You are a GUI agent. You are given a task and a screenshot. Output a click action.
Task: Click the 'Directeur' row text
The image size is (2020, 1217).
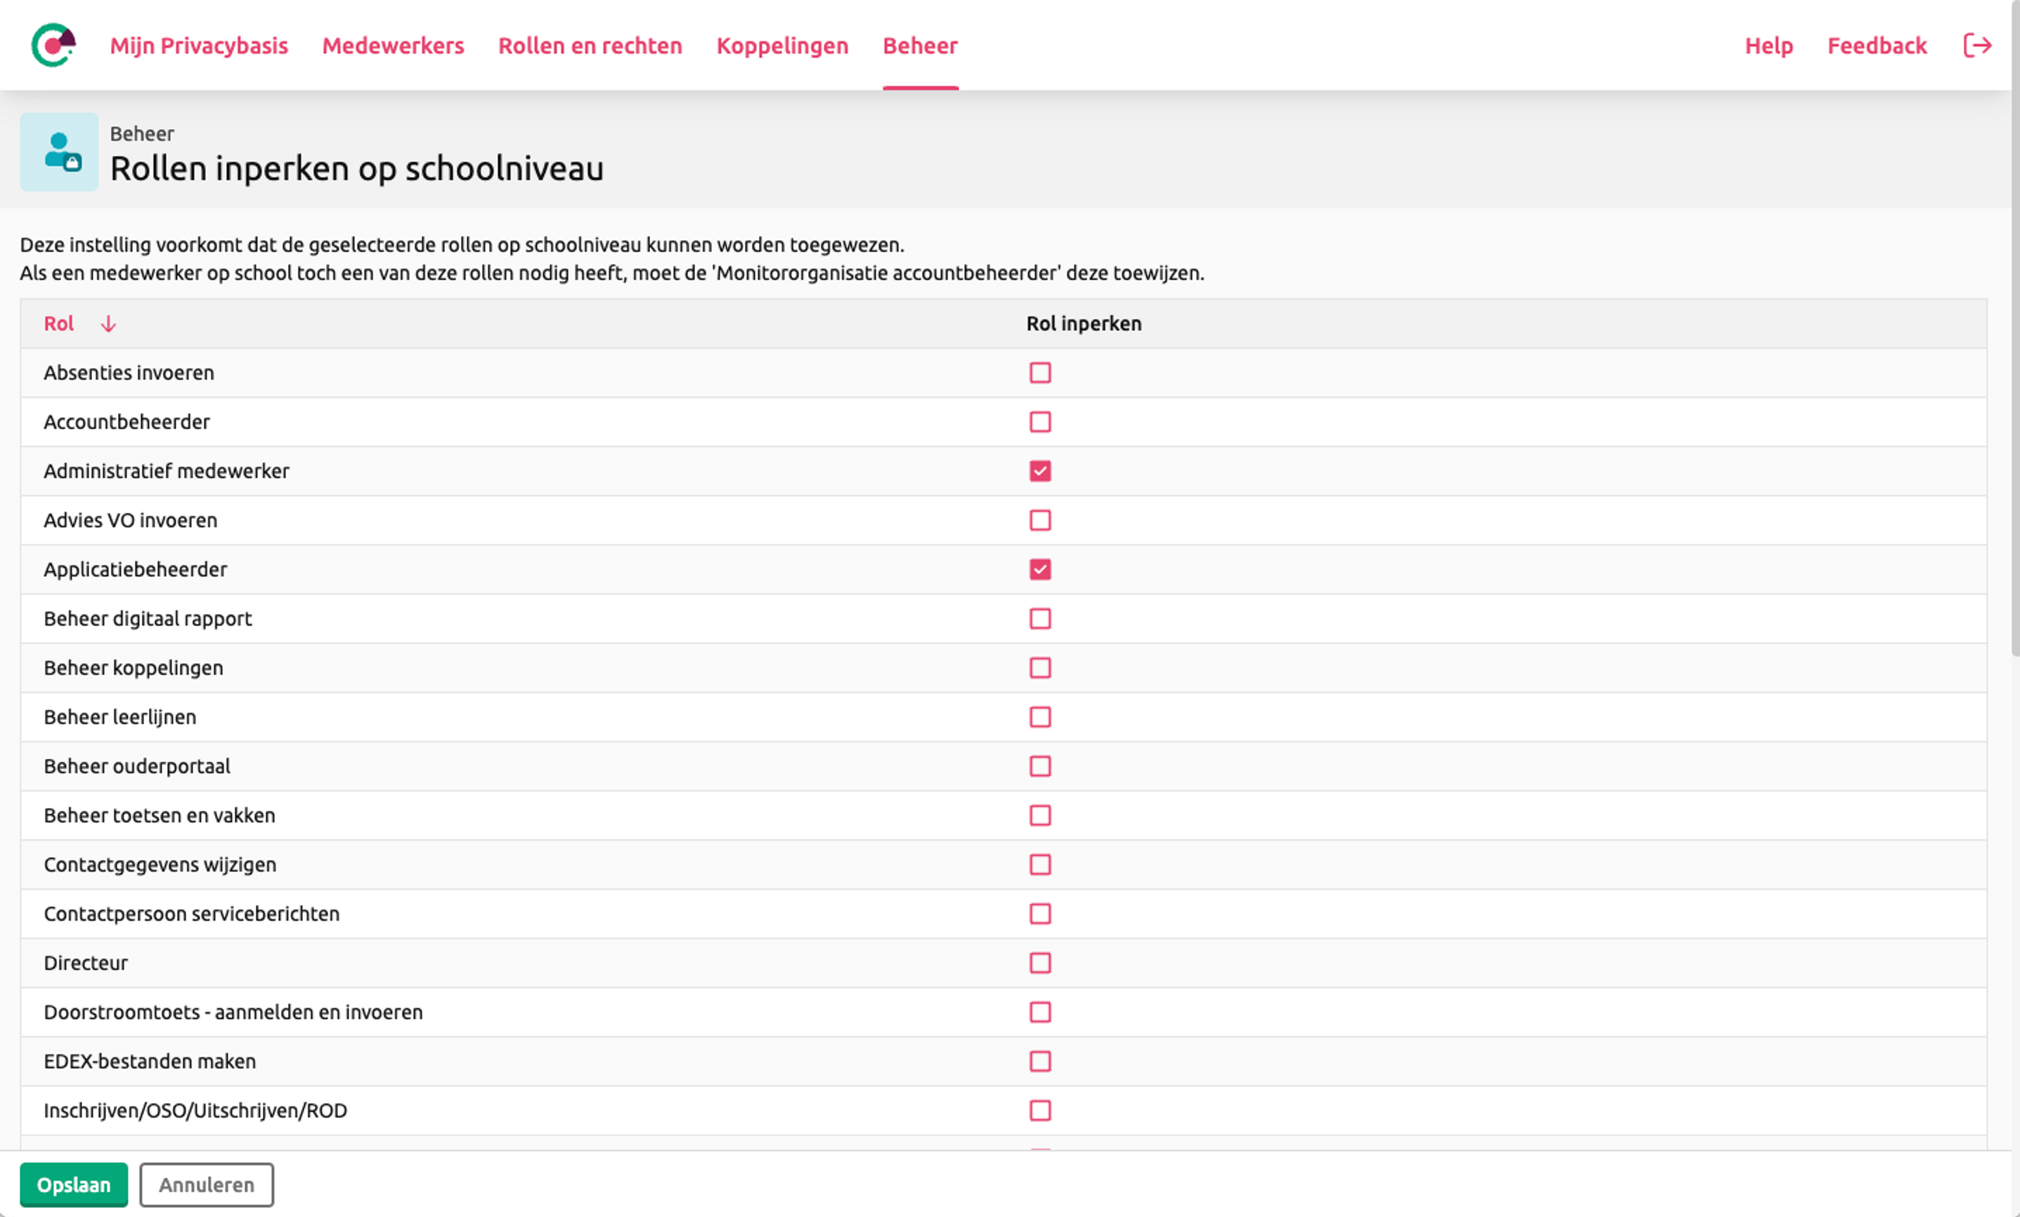(x=86, y=963)
